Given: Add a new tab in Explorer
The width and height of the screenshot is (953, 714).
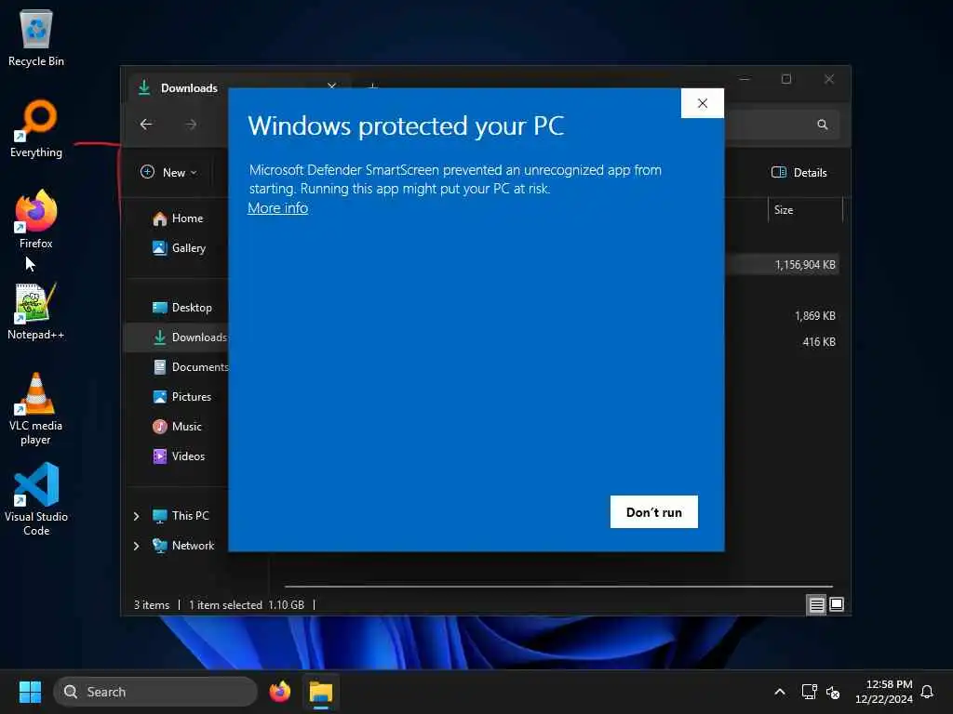Looking at the screenshot, I should point(372,87).
